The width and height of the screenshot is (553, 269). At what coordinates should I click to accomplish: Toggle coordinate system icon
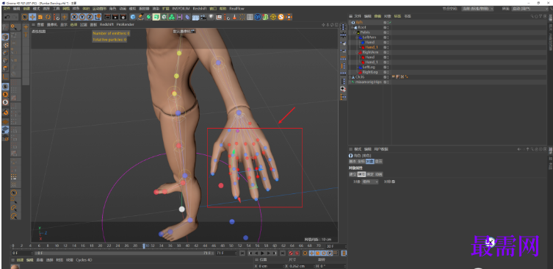click(98, 17)
